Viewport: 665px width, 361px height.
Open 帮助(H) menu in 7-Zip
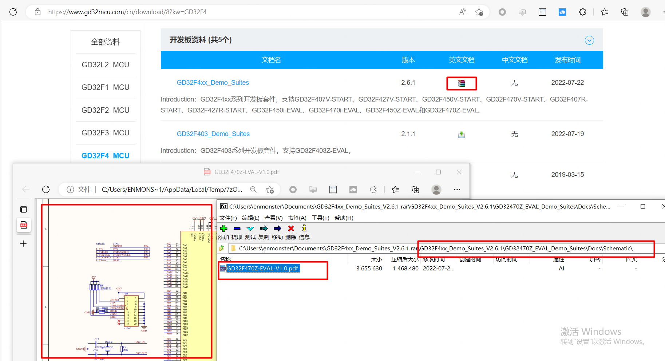[x=344, y=218]
